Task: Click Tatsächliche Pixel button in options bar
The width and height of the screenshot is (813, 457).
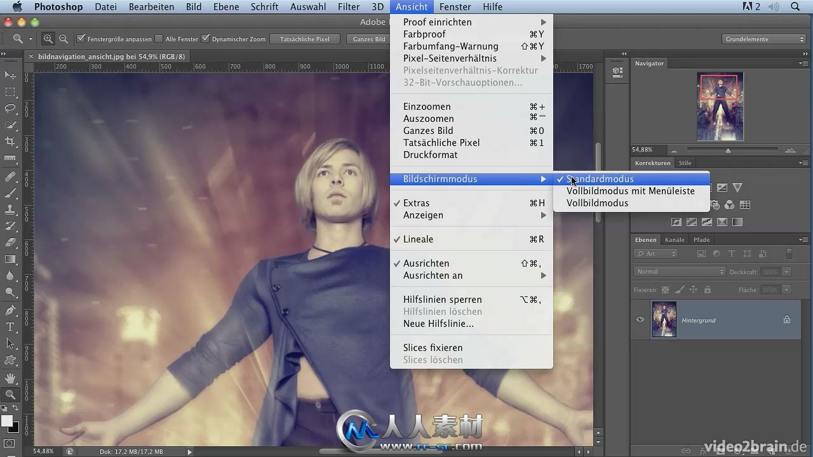Action: point(305,39)
